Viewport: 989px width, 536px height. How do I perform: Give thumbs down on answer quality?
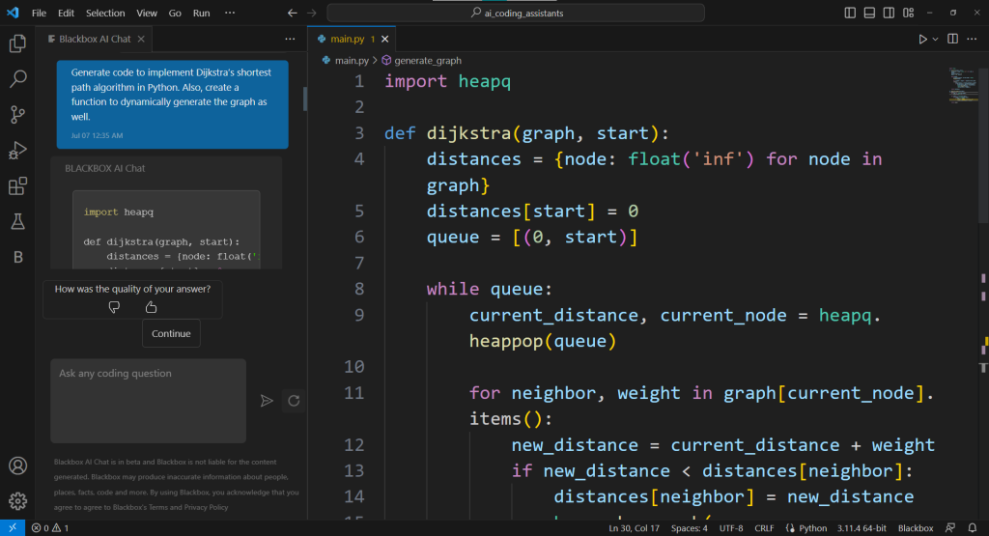pyautogui.click(x=114, y=307)
